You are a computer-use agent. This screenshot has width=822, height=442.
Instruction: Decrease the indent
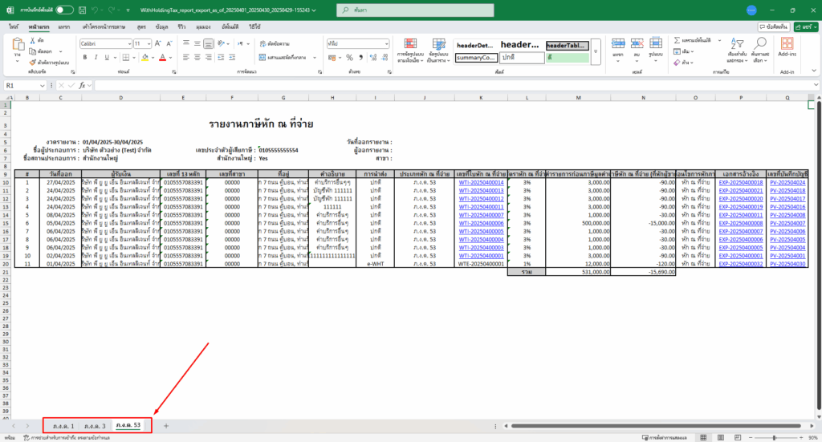tap(221, 58)
